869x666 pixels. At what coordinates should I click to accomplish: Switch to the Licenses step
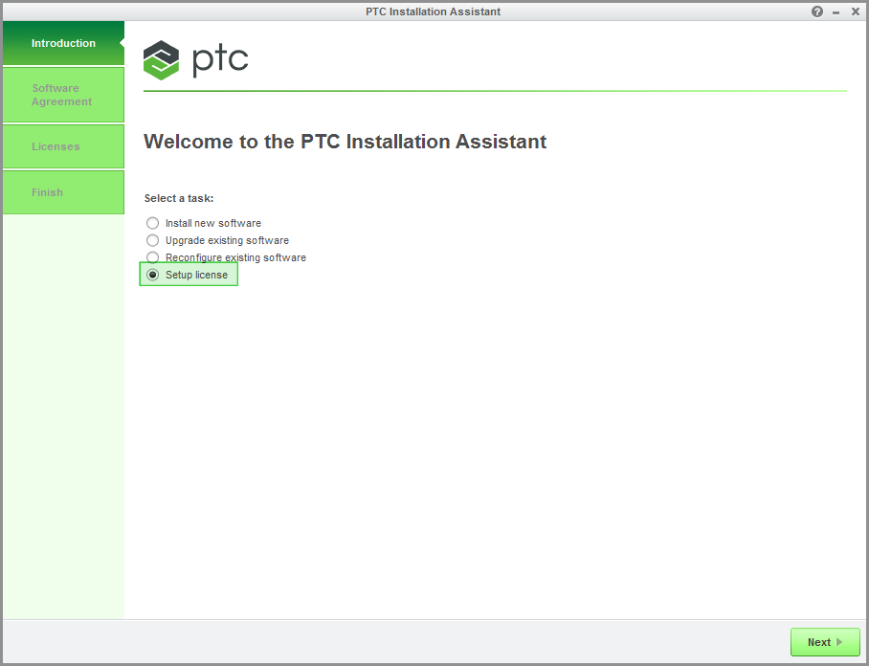63,146
